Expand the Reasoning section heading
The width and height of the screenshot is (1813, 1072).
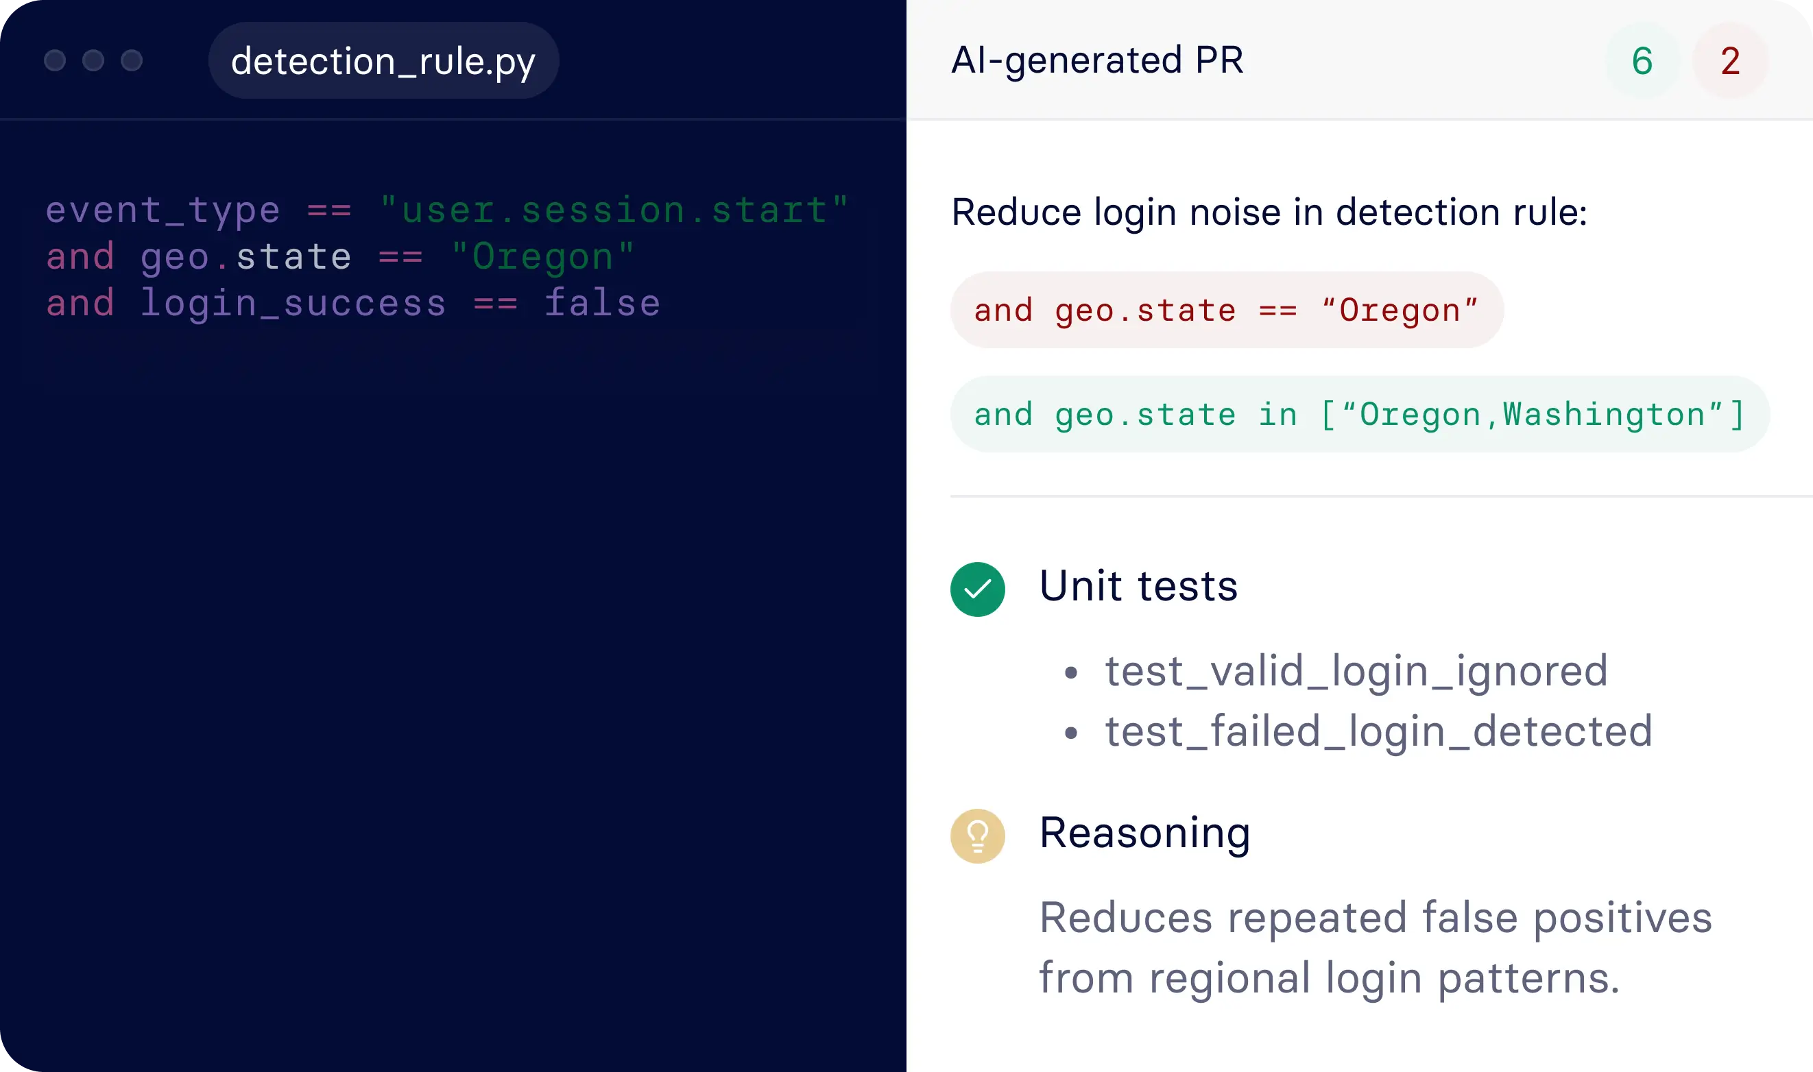pyautogui.click(x=1144, y=833)
